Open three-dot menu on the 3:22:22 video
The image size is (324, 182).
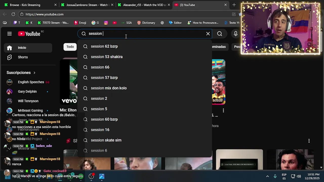pyautogui.click(x=223, y=110)
